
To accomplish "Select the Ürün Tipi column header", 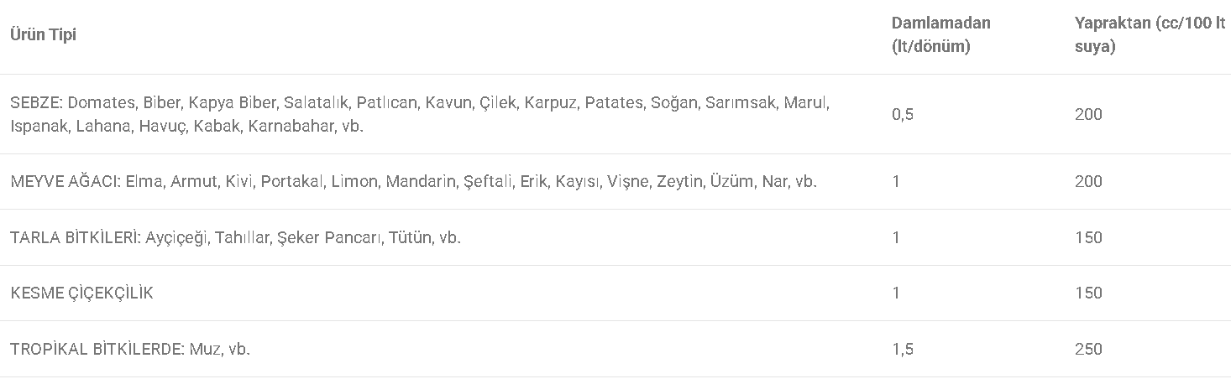I will 43,35.
